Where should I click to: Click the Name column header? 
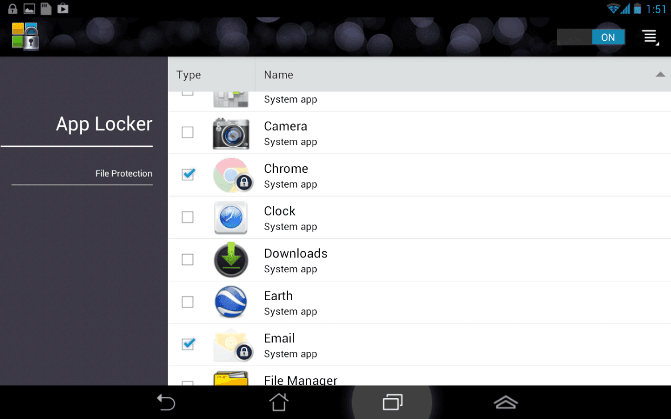279,74
